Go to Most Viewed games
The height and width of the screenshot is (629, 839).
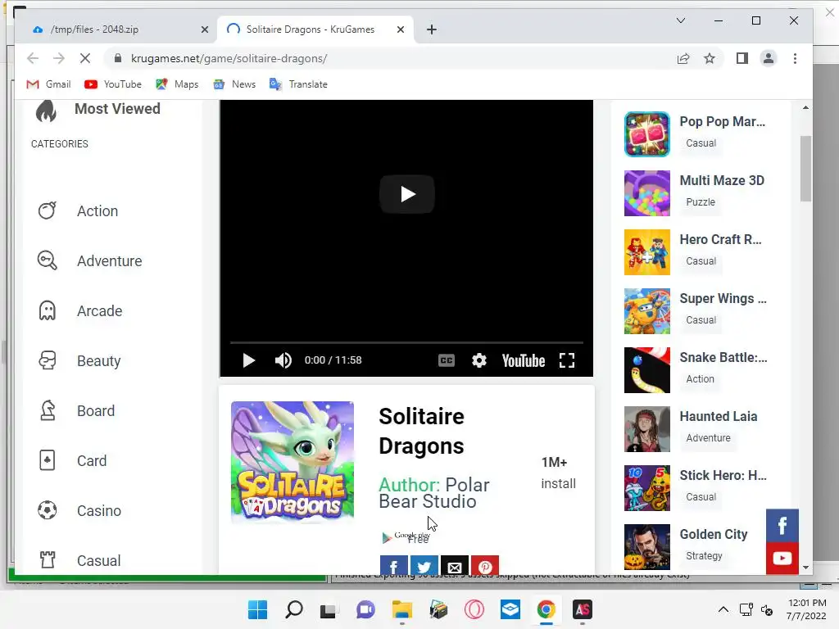[117, 109]
